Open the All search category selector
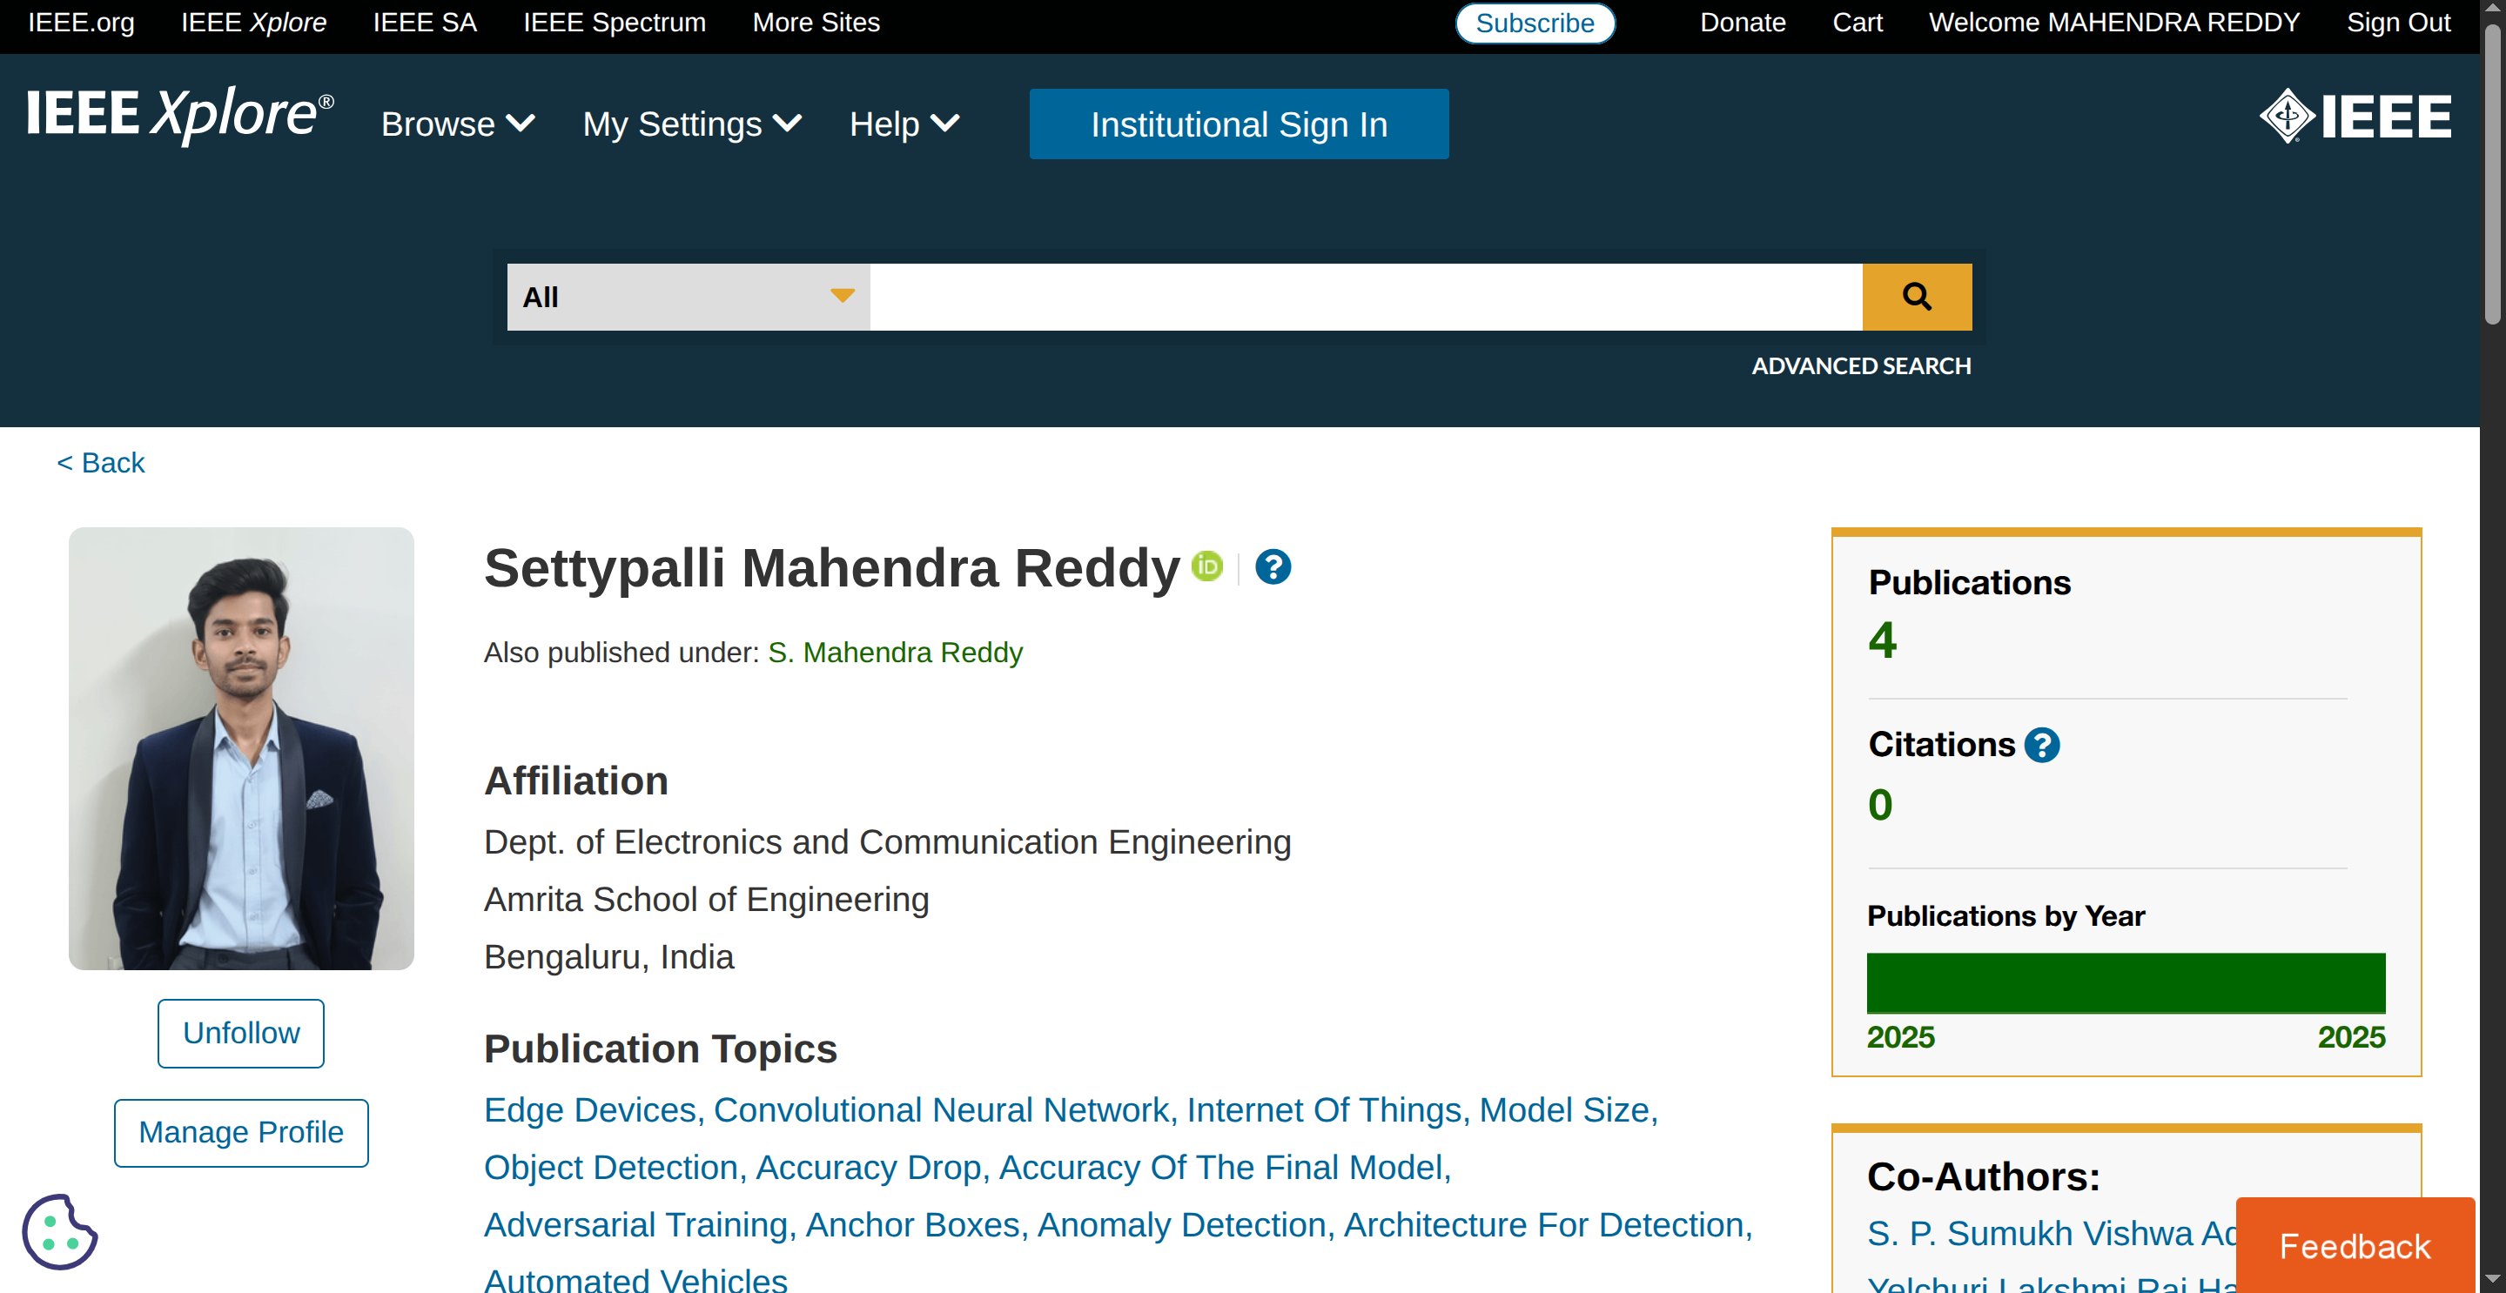 coord(688,297)
